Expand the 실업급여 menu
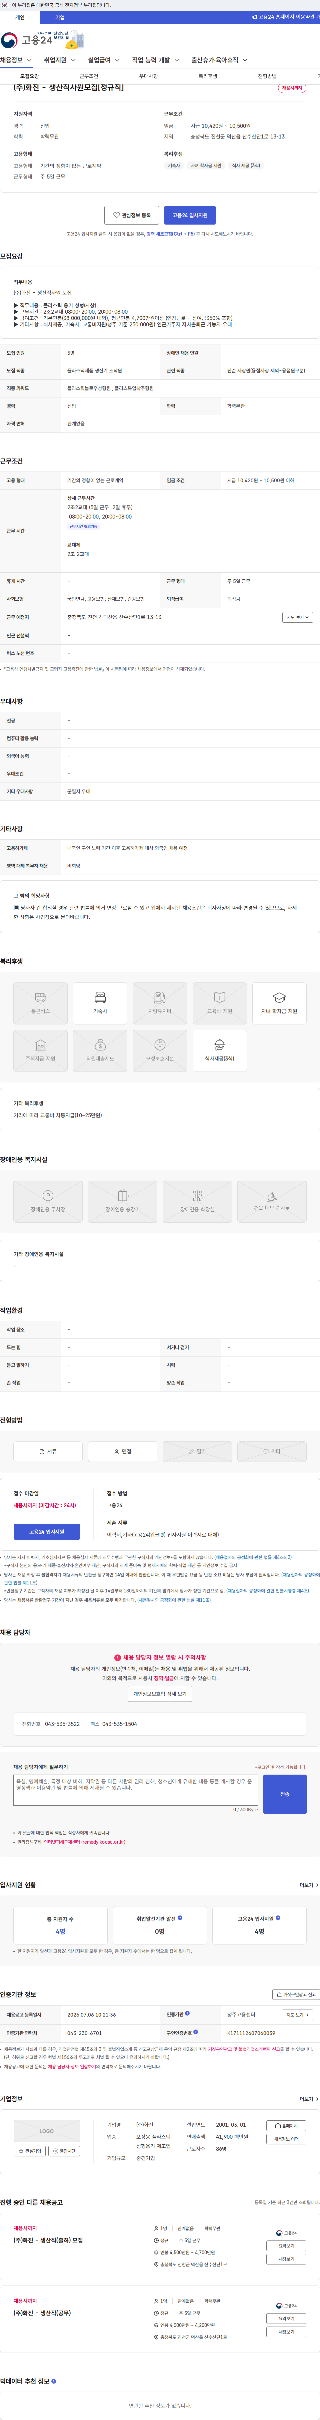 [103, 60]
